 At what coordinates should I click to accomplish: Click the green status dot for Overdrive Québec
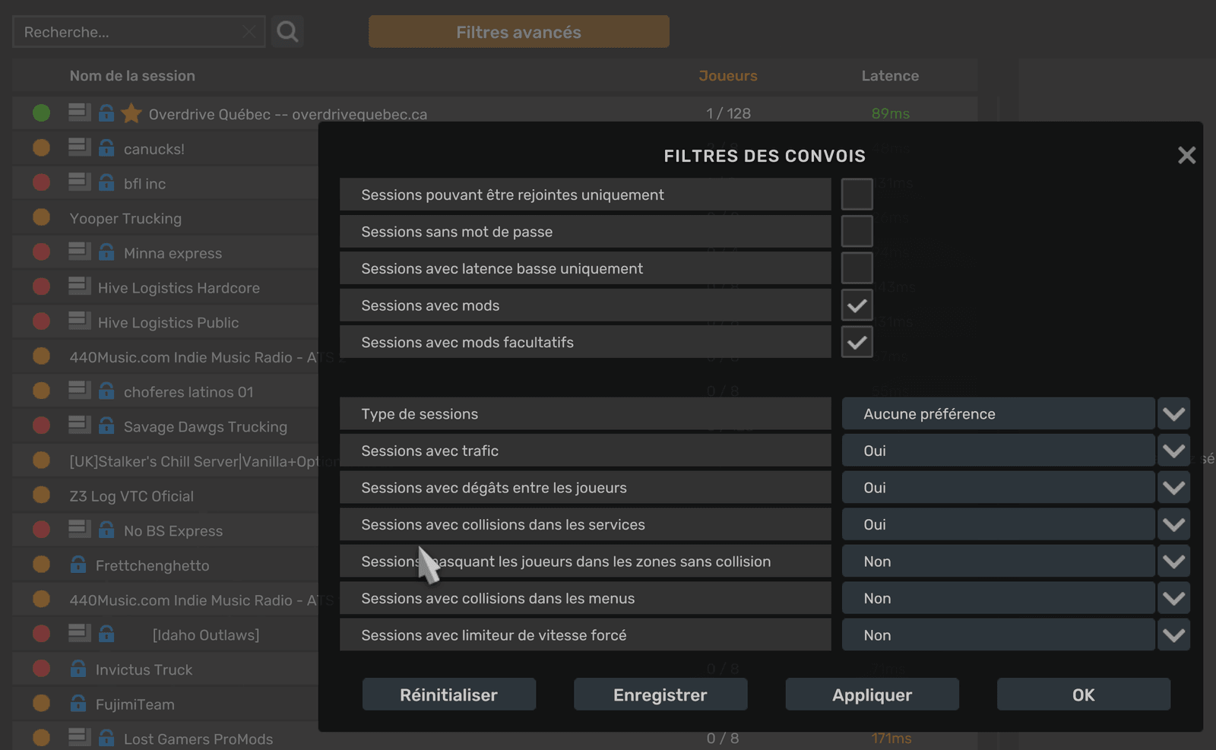[42, 113]
